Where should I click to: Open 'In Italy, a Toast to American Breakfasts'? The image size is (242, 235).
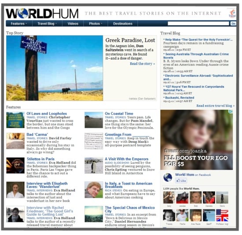(128, 185)
